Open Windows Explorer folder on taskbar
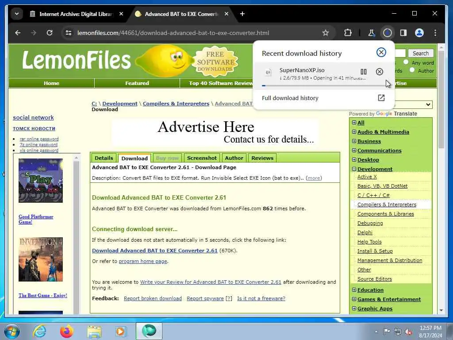 click(x=94, y=331)
